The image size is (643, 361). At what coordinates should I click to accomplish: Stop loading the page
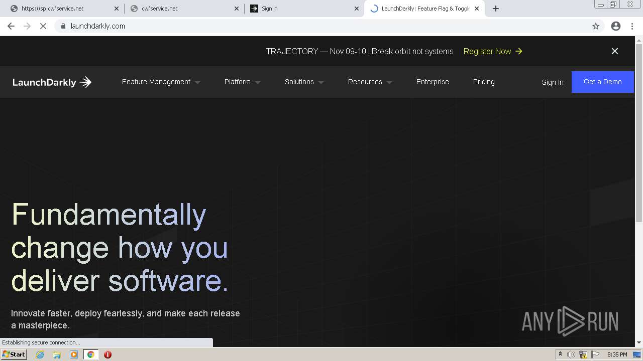coord(43,26)
